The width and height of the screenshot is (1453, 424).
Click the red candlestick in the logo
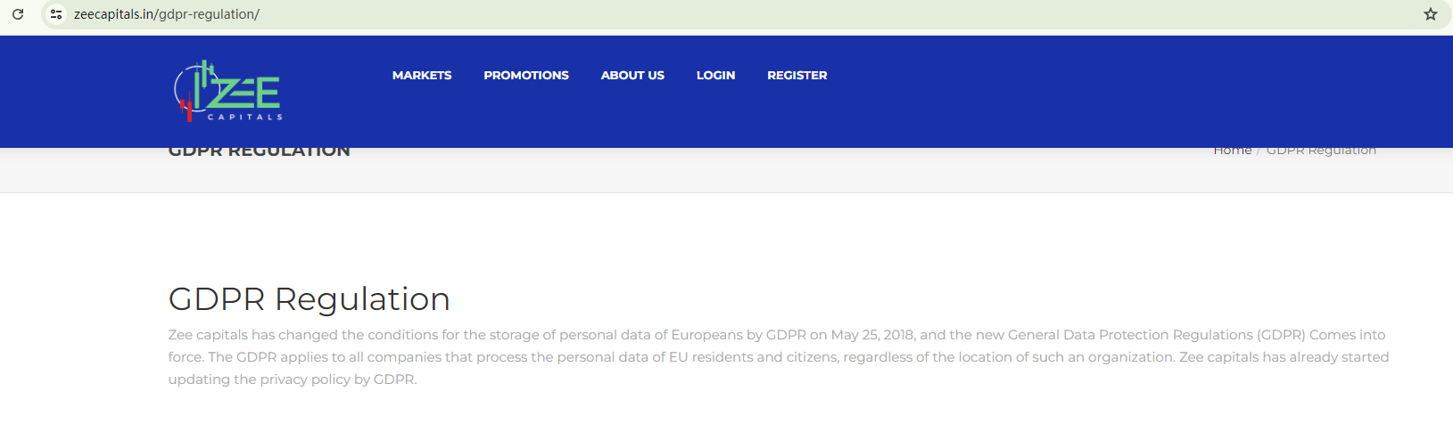[x=187, y=110]
